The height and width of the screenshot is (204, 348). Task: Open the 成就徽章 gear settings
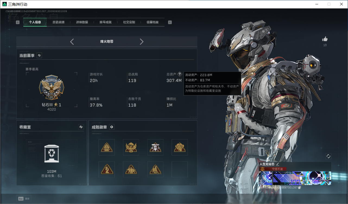coord(112,127)
